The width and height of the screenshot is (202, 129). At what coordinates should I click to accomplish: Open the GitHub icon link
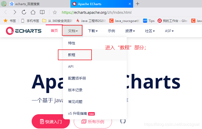pos(123,121)
